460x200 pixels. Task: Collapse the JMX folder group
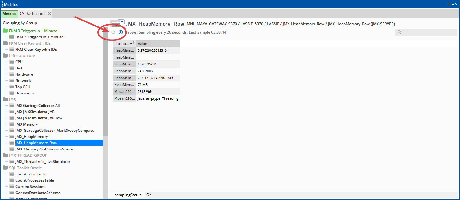tap(5, 99)
